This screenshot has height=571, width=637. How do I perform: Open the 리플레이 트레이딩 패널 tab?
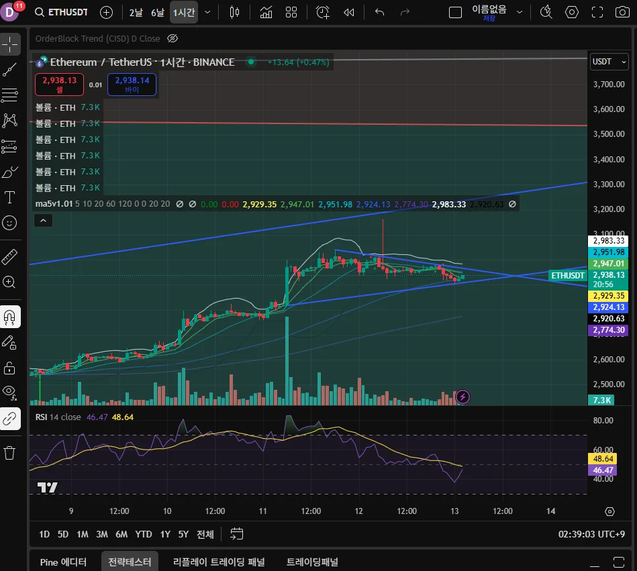coord(219,562)
